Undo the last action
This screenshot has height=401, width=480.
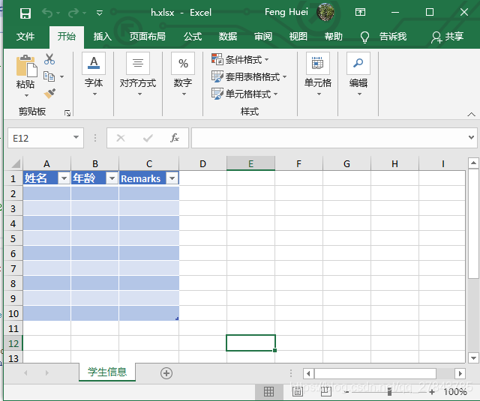[x=47, y=13]
